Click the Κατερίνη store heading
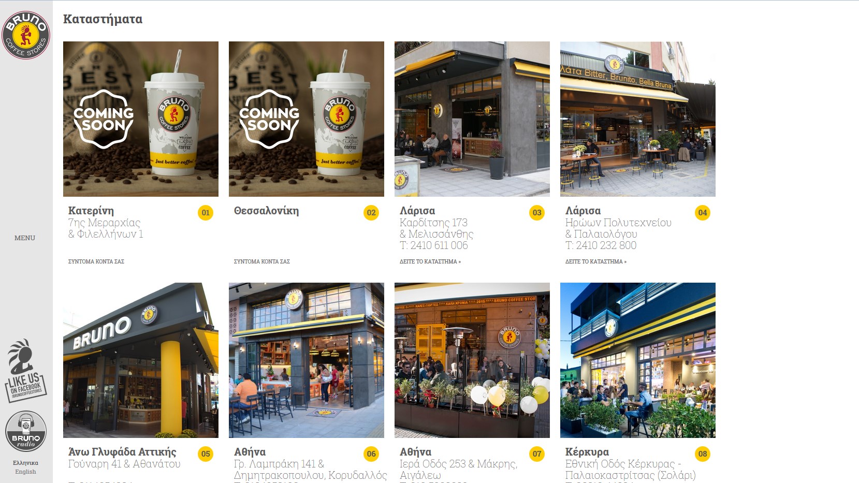The image size is (859, 483). (91, 211)
